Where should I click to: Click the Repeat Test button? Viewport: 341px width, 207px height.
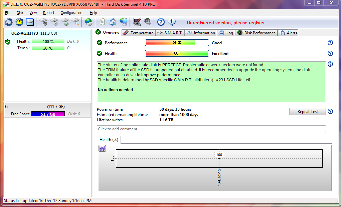click(308, 112)
